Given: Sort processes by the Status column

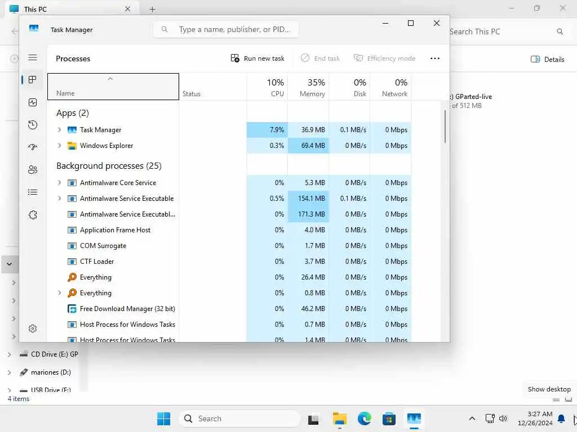Looking at the screenshot, I should (x=212, y=87).
